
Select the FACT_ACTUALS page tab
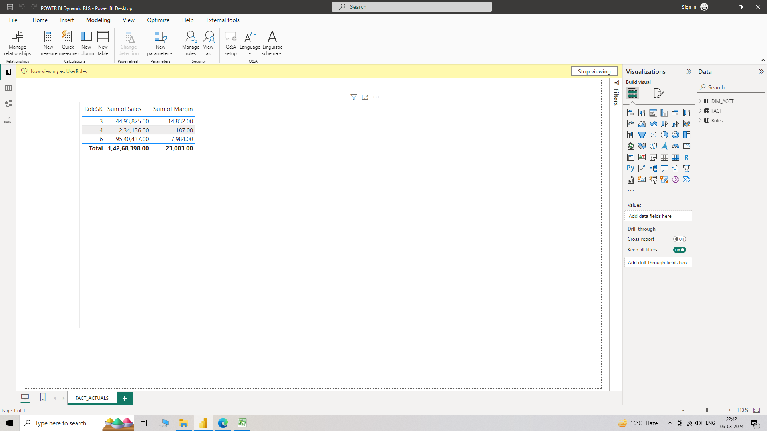tap(92, 398)
